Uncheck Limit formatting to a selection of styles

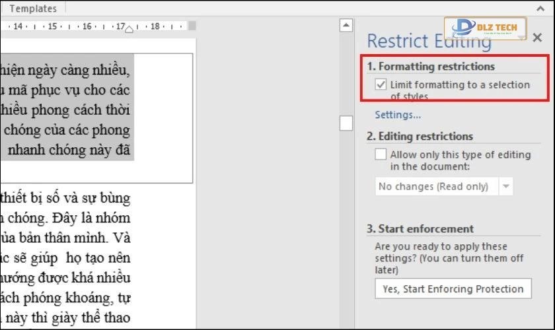(381, 84)
